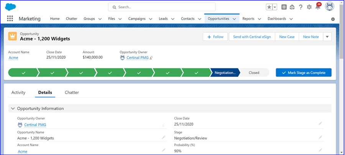Open the Trailhead guidance icon
The height and width of the screenshot is (155, 345).
tap(292, 7)
